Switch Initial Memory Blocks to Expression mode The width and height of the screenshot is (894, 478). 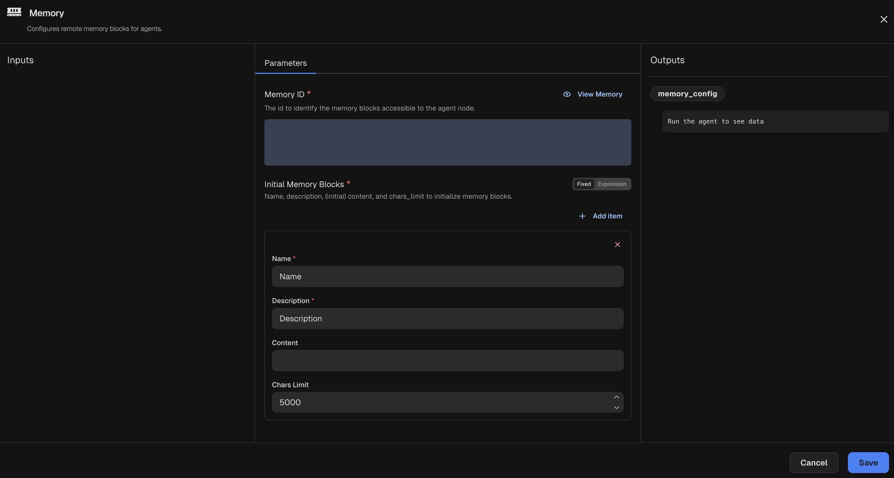click(612, 184)
